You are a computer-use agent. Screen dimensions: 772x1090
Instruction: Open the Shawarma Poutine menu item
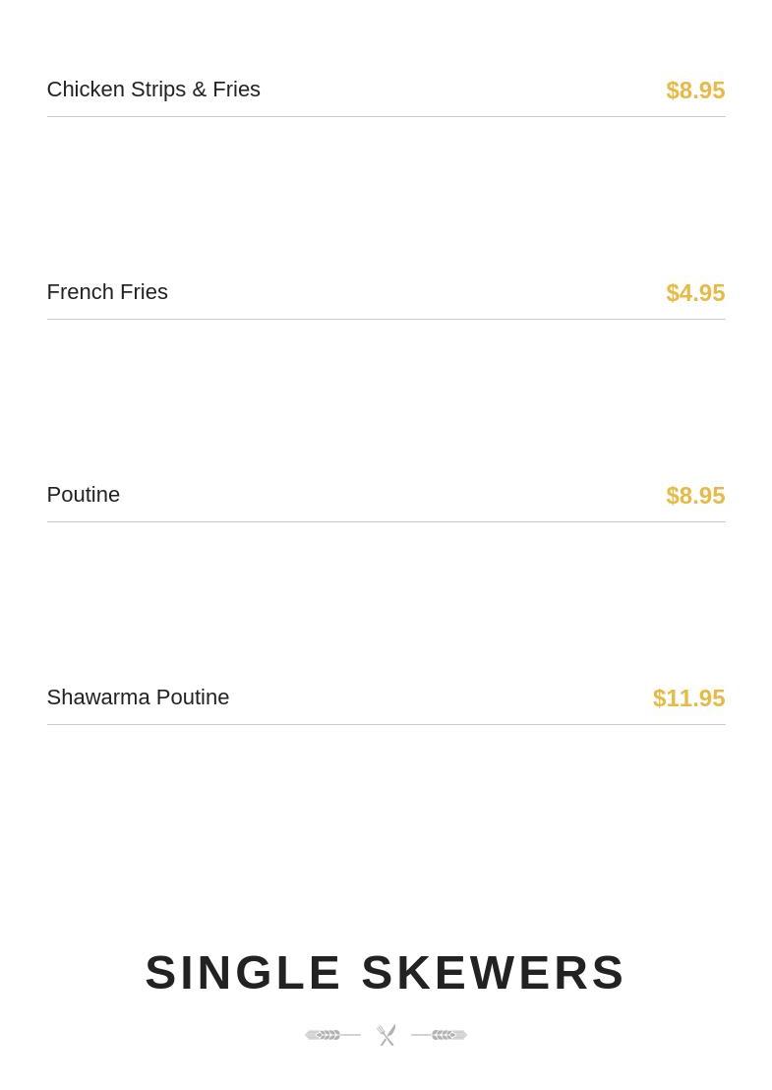point(138,697)
